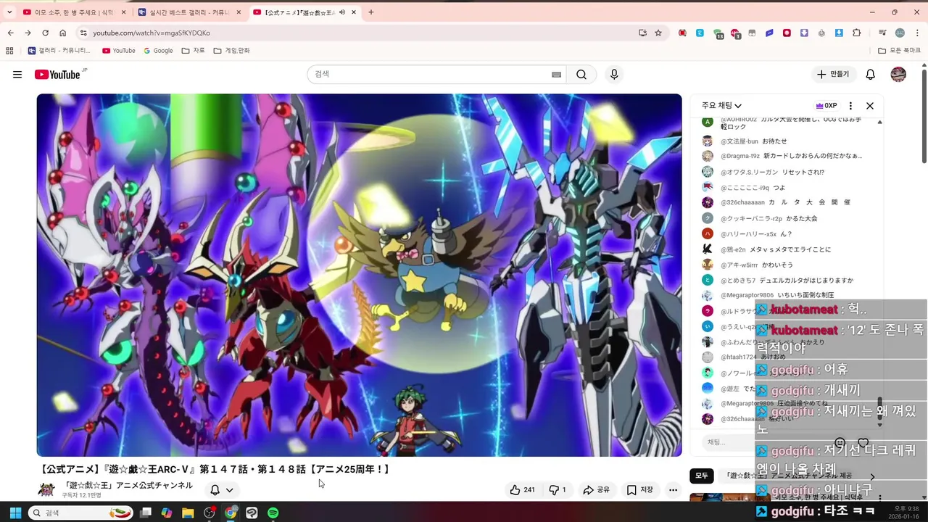The height and width of the screenshot is (522, 928).
Task: Switch to the 이모 소주 한 병 tab
Action: click(75, 12)
